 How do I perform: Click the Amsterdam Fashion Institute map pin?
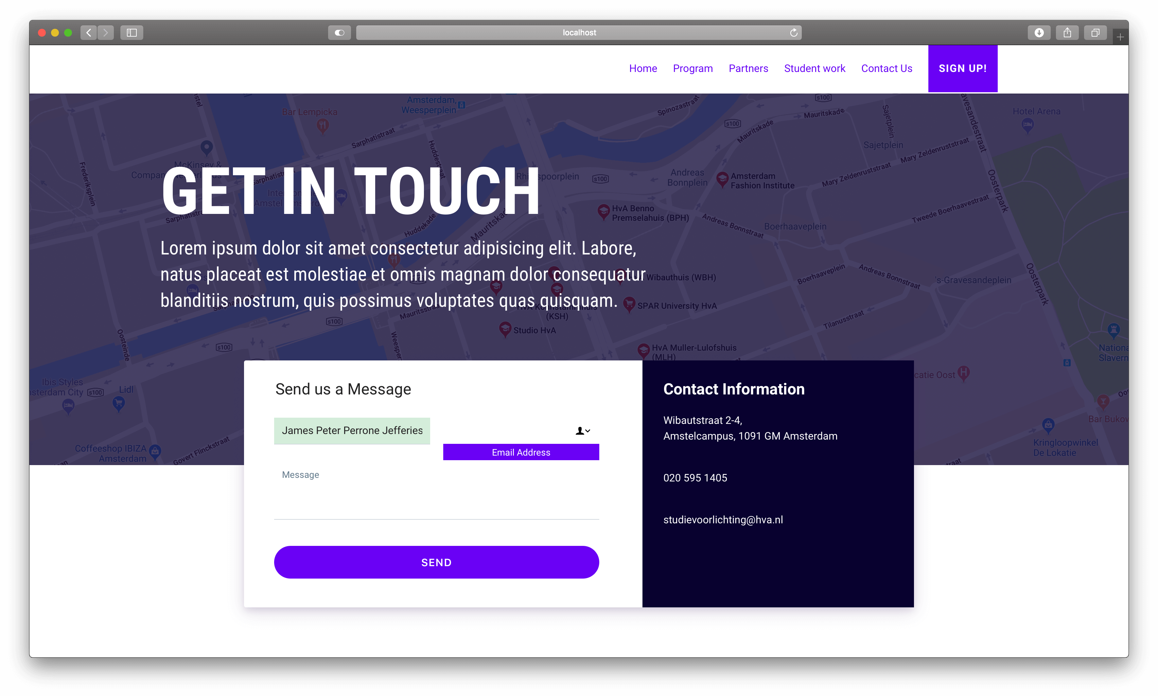(722, 179)
